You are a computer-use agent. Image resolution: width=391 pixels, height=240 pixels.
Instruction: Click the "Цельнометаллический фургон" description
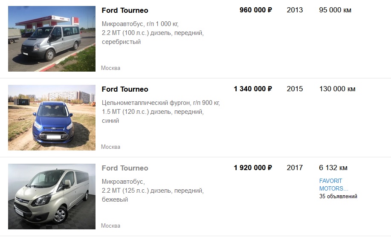coord(161,103)
